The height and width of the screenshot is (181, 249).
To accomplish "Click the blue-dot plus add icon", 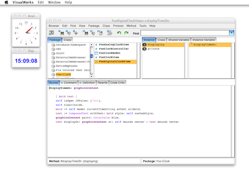I will 76,33.
